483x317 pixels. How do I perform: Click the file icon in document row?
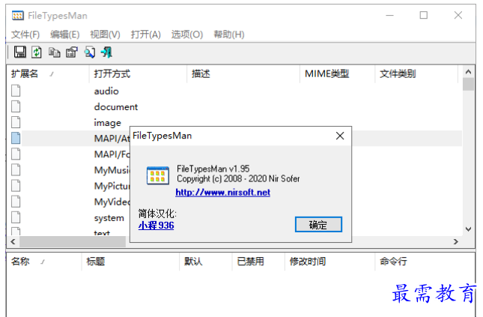coord(16,106)
